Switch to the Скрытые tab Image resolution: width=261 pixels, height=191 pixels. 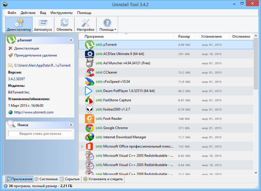point(70,179)
